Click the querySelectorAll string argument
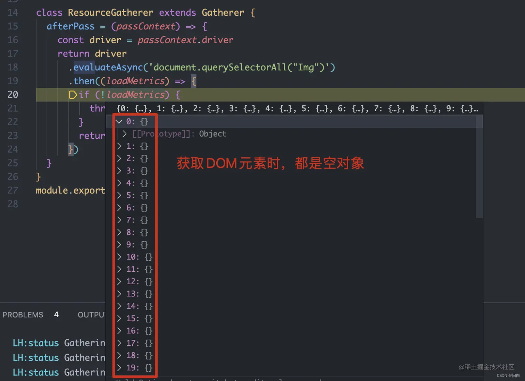The height and width of the screenshot is (381, 525). point(239,67)
